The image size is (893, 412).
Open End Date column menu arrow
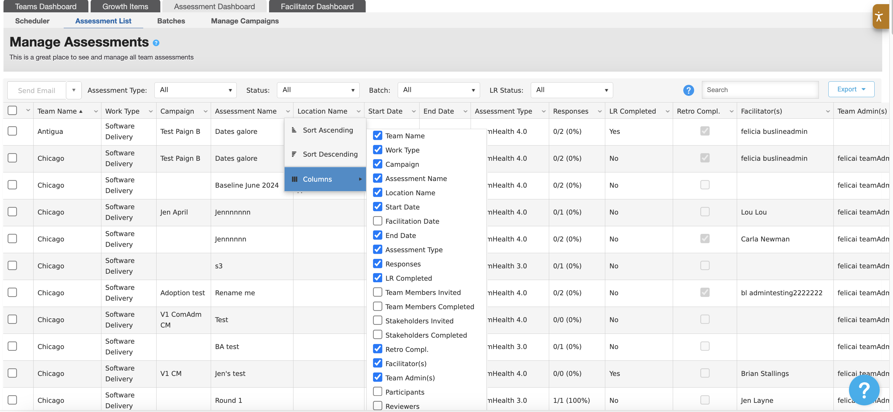click(465, 111)
